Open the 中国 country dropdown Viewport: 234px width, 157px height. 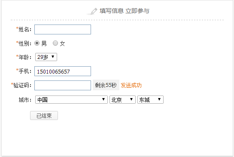coord(71,100)
